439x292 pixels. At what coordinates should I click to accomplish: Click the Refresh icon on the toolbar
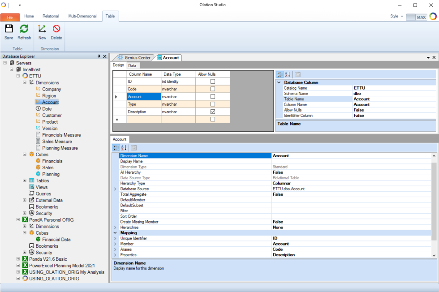point(24,30)
